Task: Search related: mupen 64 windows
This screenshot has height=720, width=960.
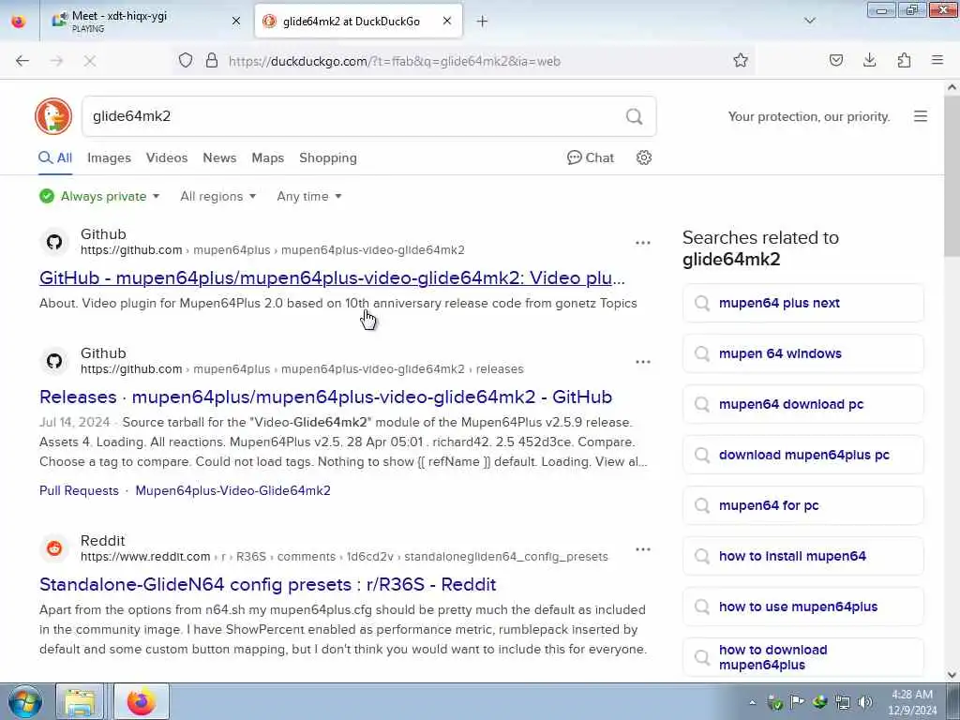Action: click(802, 353)
